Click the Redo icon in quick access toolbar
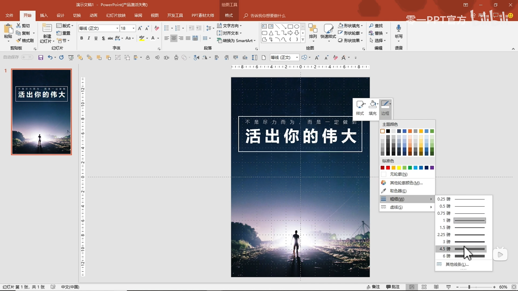This screenshot has width=518, height=291. click(61, 57)
